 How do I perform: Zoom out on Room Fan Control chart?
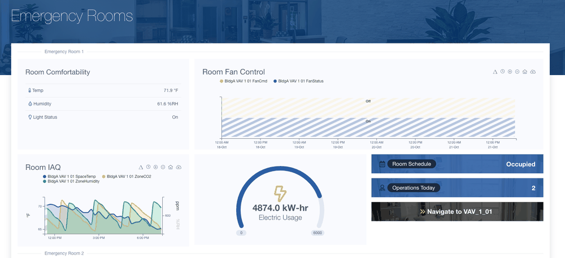[517, 72]
